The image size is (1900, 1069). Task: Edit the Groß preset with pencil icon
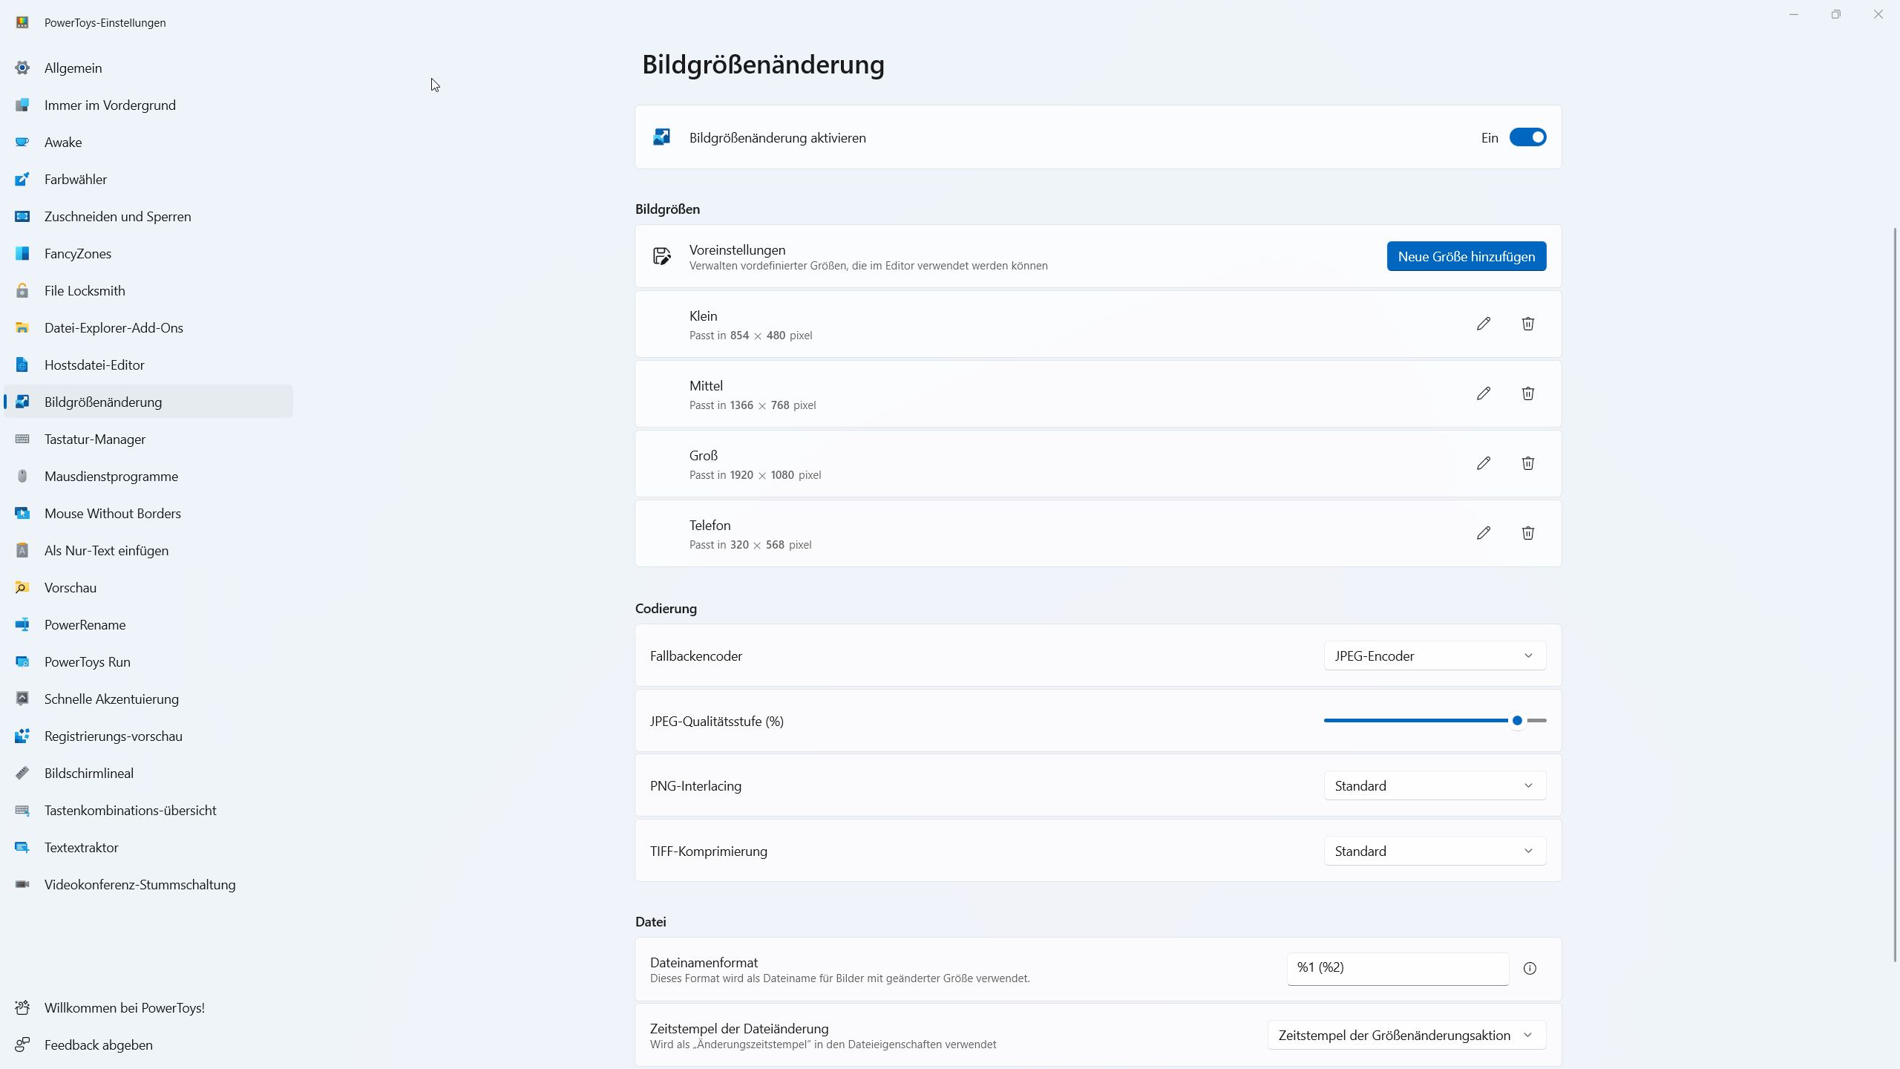[x=1483, y=463]
